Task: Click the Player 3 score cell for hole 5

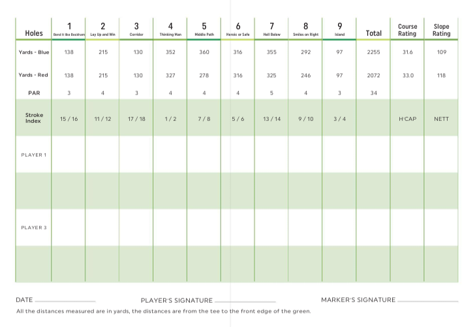Action: coord(204,227)
